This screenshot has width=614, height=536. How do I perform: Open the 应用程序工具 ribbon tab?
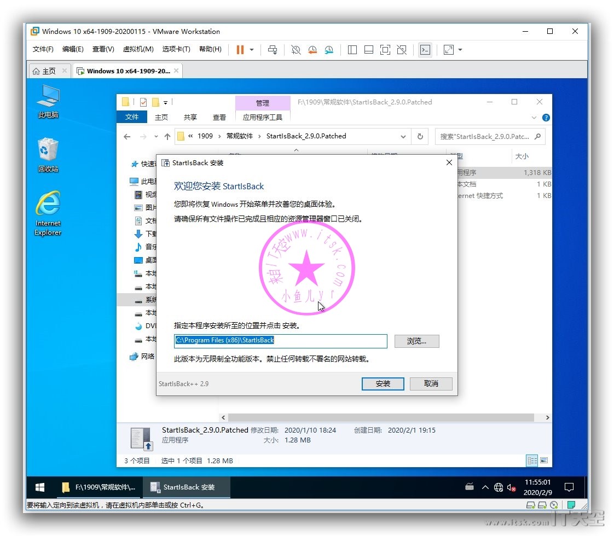262,117
